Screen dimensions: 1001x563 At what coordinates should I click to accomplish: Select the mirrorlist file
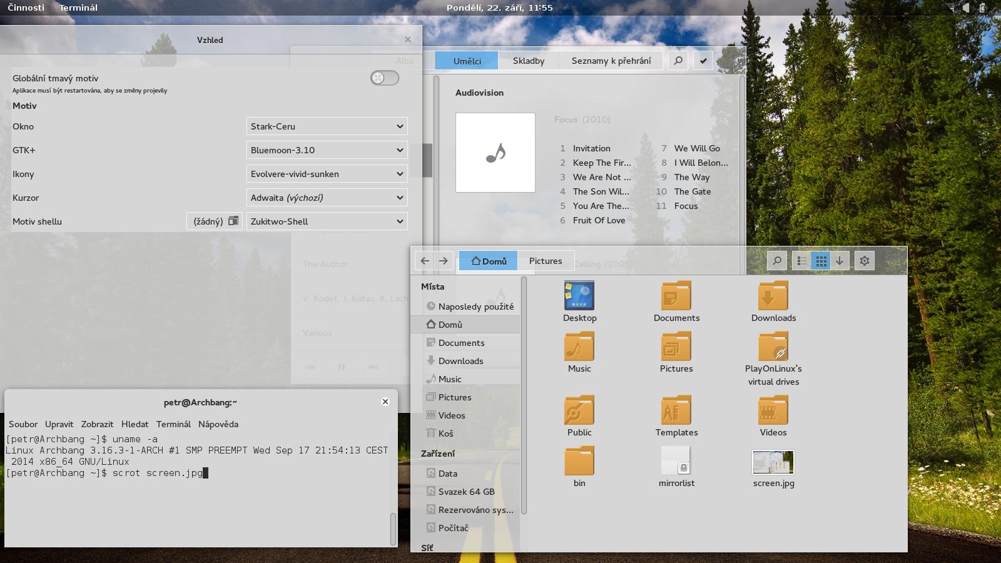pos(676,461)
